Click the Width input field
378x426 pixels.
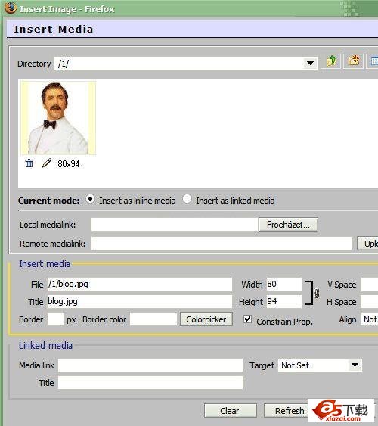click(x=283, y=285)
